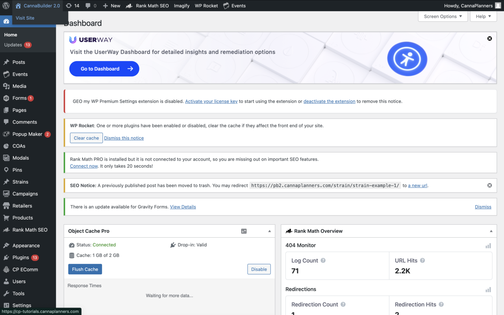Viewport: 504px width, 315px height.
Task: Open the Retailers store icon
Action: pos(6,206)
